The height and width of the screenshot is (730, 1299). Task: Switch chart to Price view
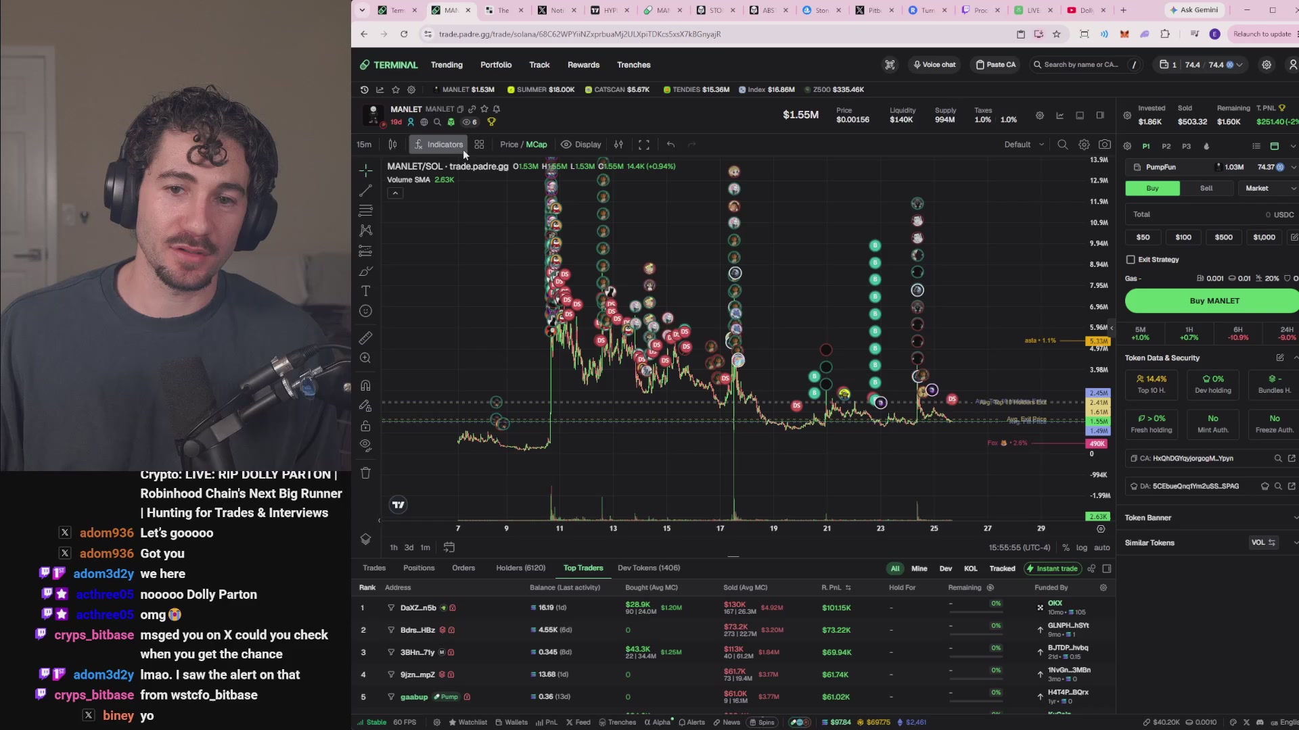[x=509, y=145]
